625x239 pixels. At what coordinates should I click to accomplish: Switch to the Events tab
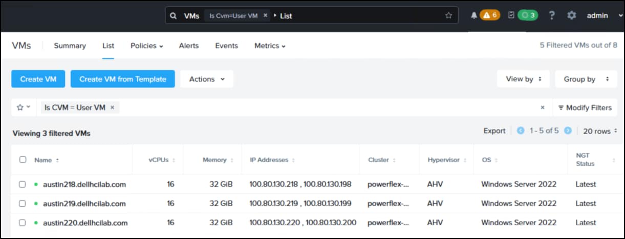(226, 46)
